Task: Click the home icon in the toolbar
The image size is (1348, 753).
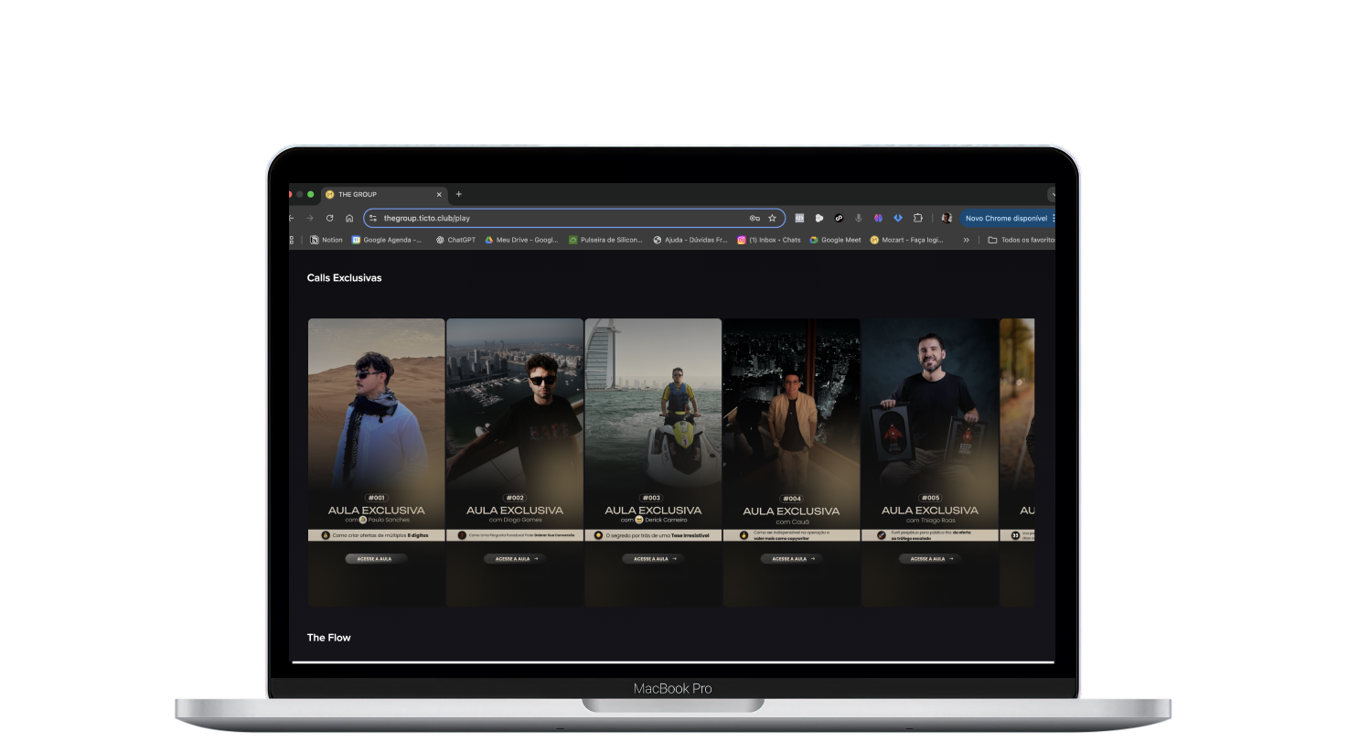Action: click(349, 218)
